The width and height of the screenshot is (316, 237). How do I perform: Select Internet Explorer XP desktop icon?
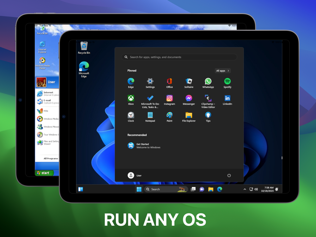tap(42, 47)
